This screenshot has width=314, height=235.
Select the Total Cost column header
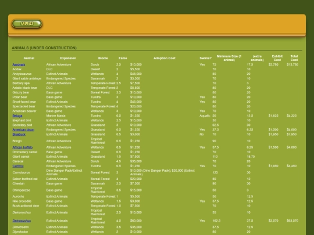[x=294, y=58]
